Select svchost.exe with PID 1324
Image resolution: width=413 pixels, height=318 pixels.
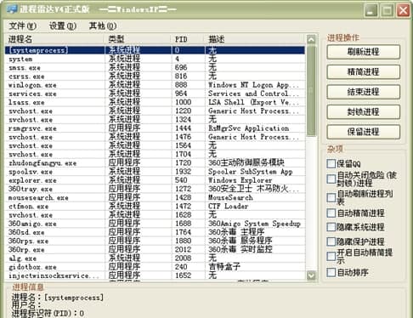(156, 120)
